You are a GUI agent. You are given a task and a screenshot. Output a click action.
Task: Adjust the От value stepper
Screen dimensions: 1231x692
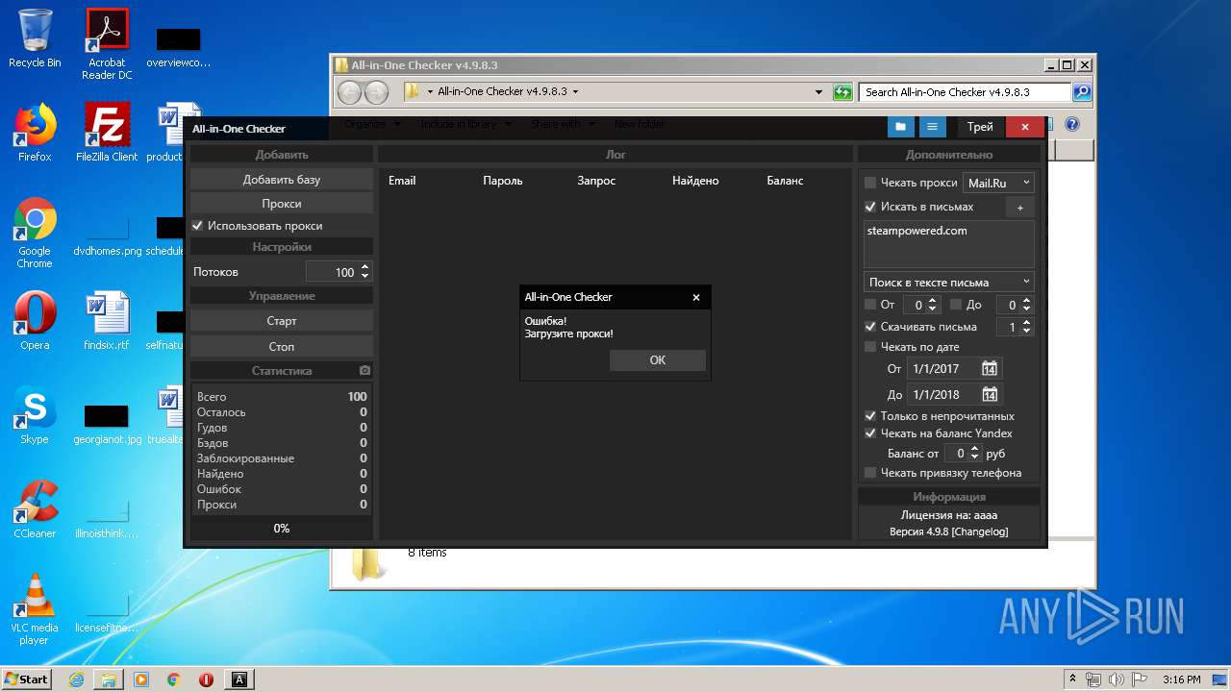[x=932, y=305]
